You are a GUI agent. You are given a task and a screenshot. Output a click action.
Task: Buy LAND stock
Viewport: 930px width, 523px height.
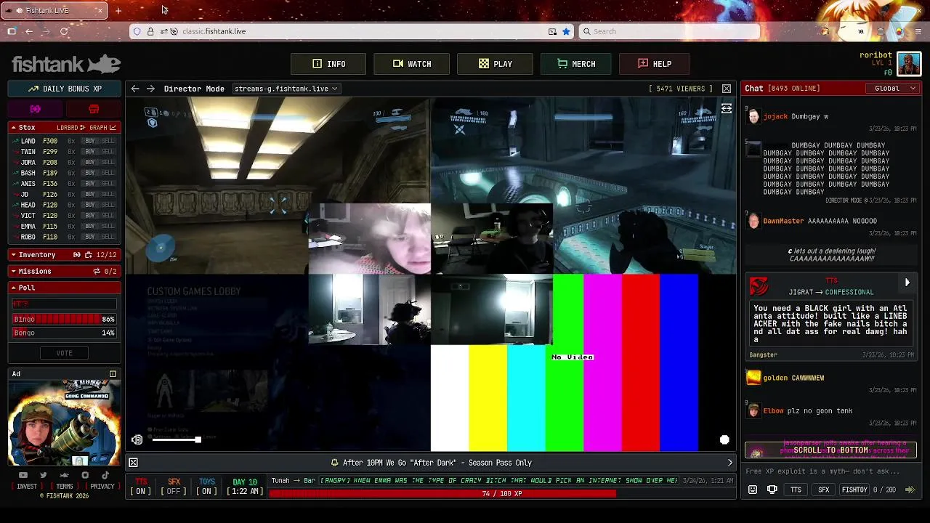90,141
